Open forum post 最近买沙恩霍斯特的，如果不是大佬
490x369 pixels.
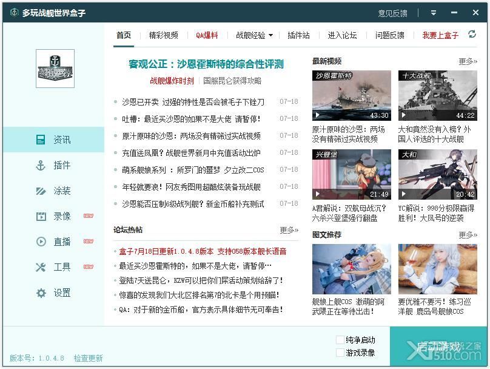pyautogui.click(x=195, y=266)
